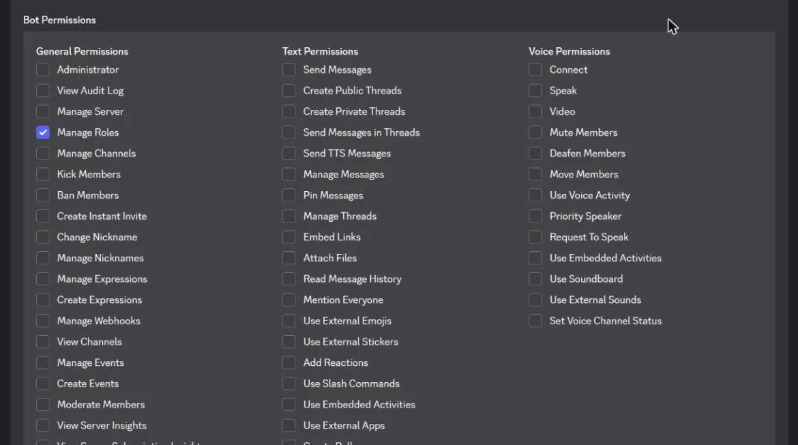Click the Bot Permissions section title
Viewport: 798px width, 445px height.
click(x=59, y=20)
